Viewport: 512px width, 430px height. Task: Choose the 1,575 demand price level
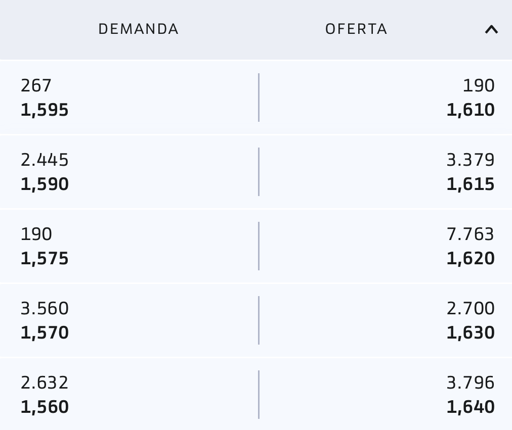click(45, 258)
